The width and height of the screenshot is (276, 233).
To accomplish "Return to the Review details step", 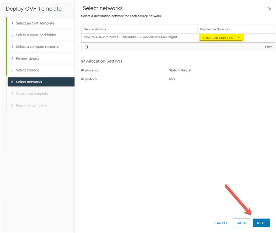I will pos(27,59).
